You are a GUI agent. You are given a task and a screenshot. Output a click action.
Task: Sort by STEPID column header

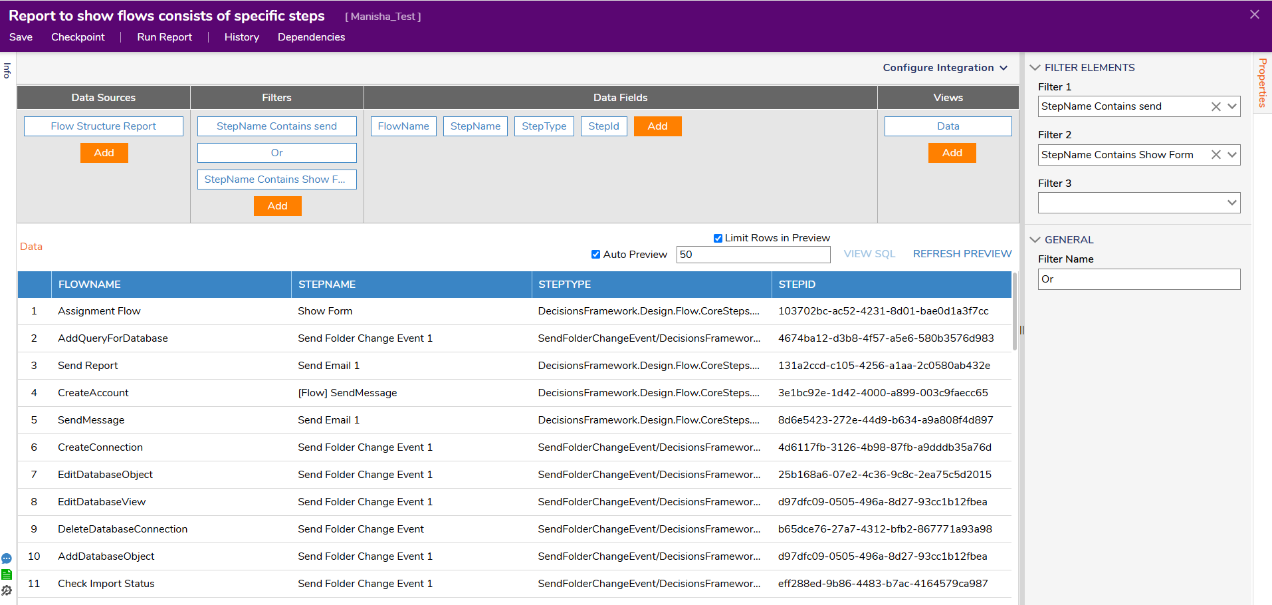coord(891,285)
